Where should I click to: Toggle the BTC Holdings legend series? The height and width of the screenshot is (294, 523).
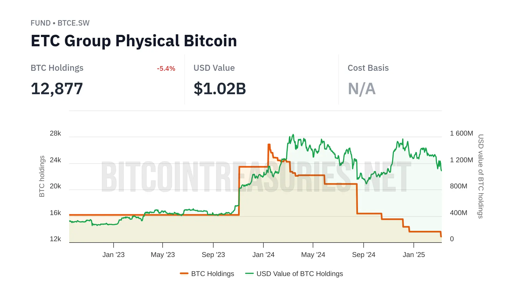(x=212, y=274)
